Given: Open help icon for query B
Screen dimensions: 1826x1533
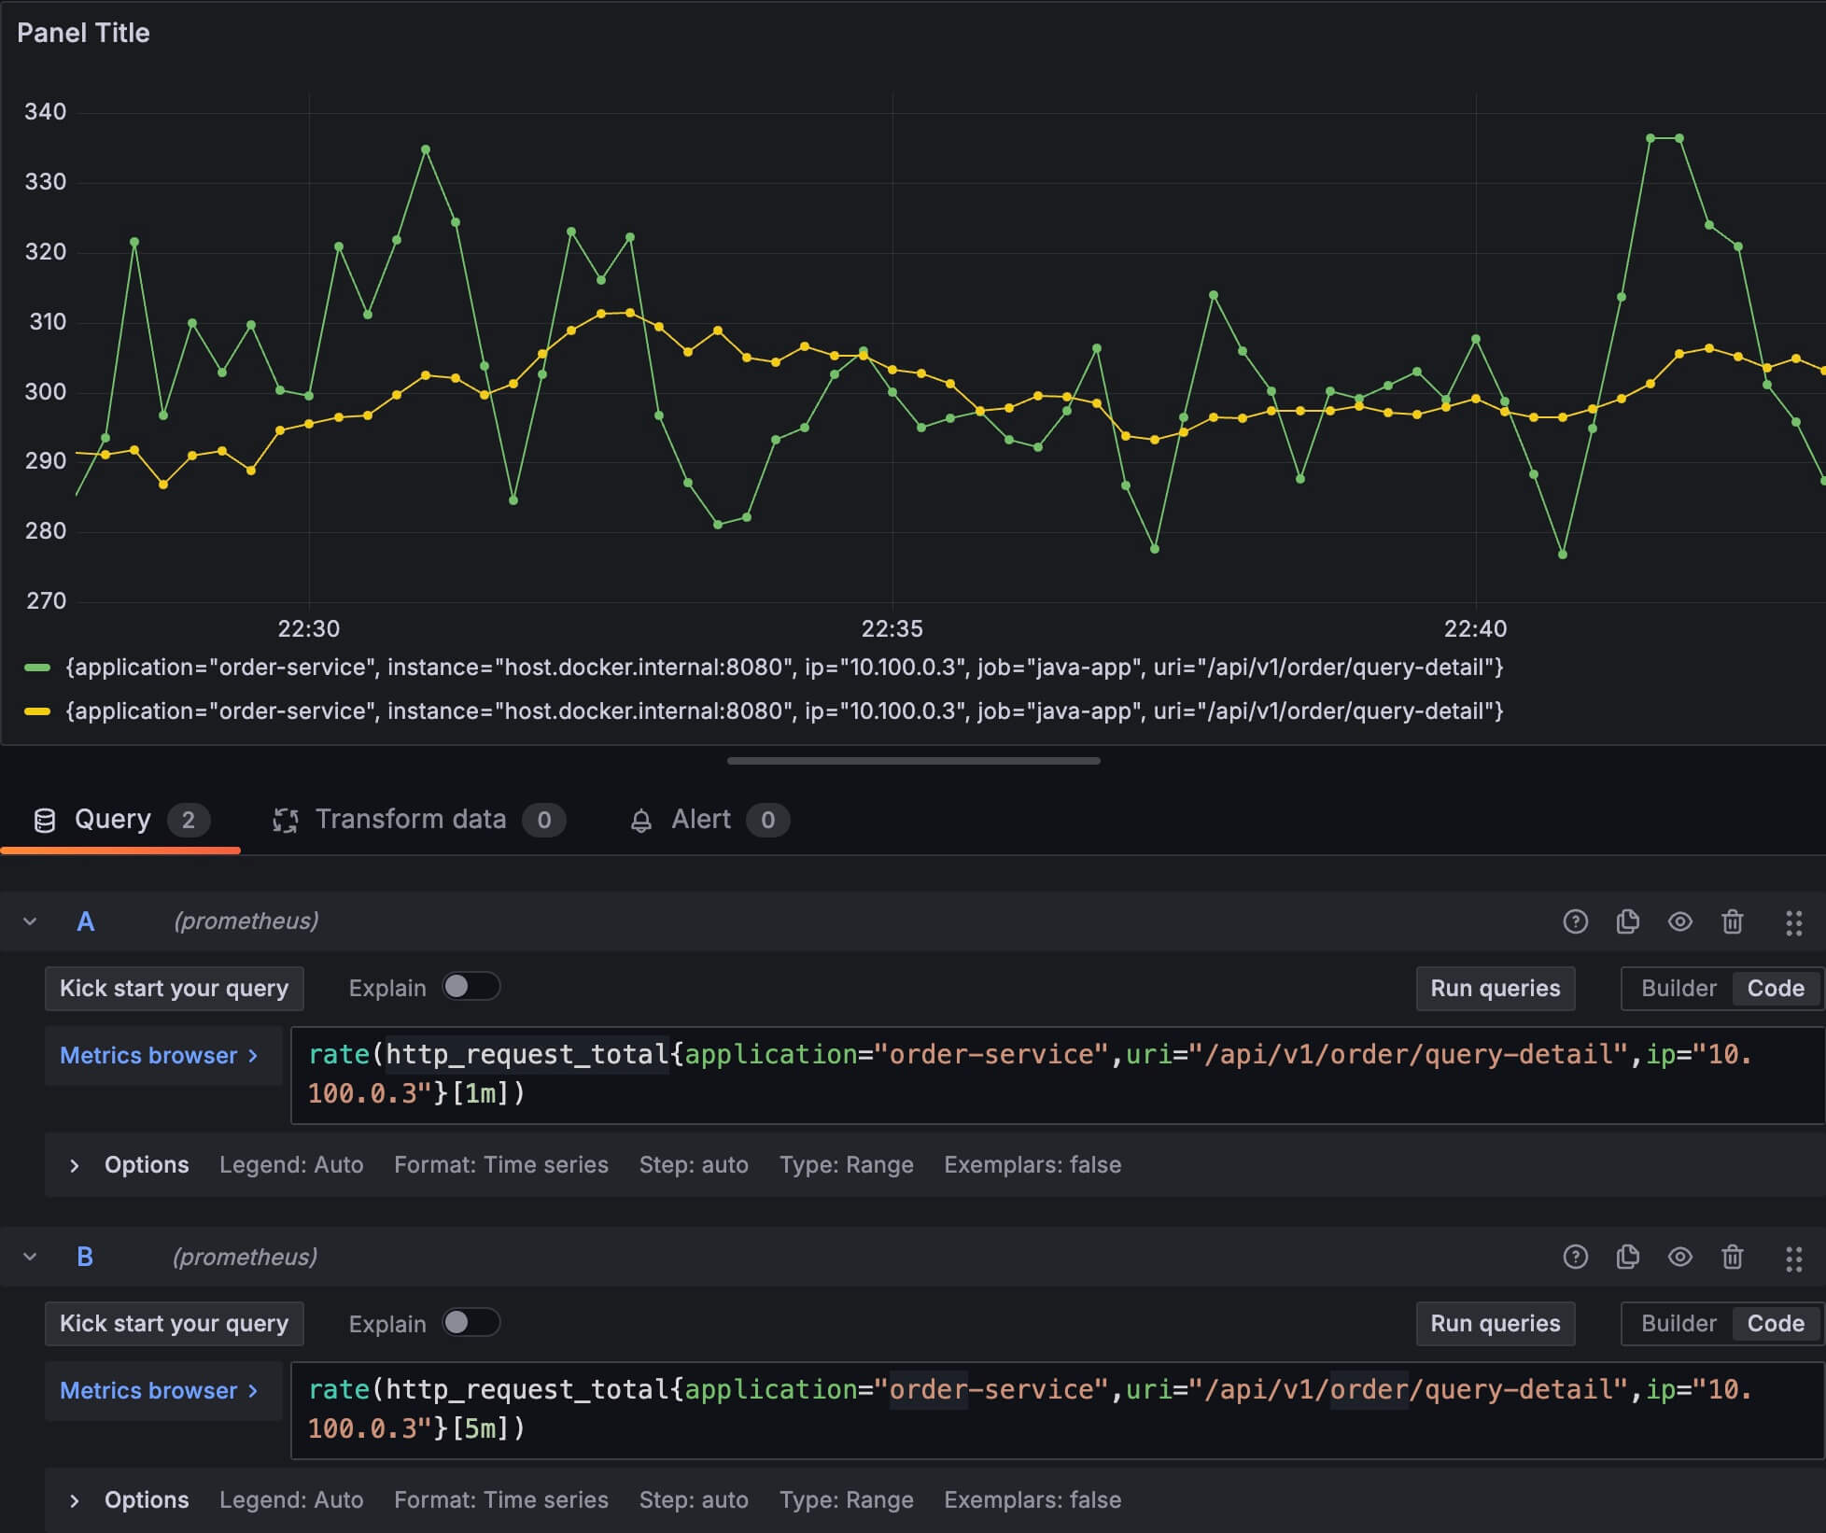Looking at the screenshot, I should click(1575, 1257).
